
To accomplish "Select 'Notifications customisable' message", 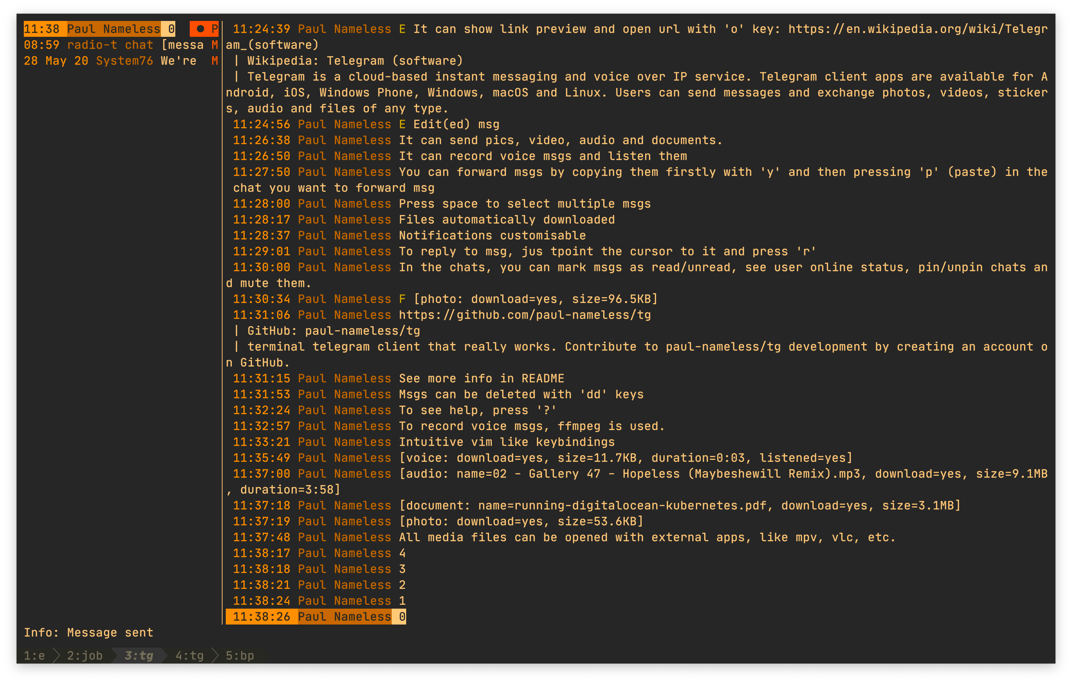I will 409,235.
